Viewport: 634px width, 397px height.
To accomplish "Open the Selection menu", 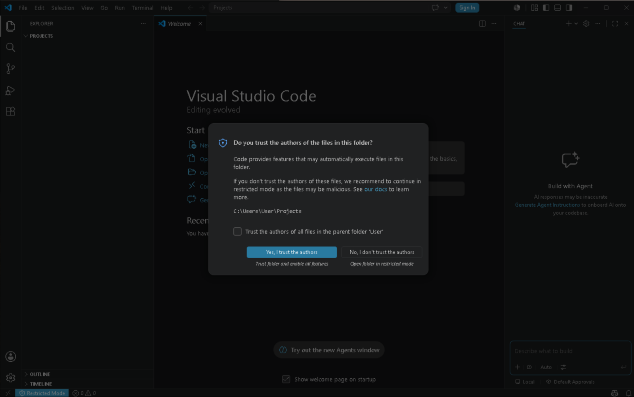I will pyautogui.click(x=63, y=8).
